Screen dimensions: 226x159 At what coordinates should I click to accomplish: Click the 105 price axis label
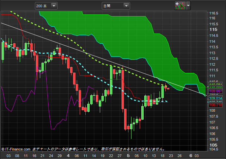point(213,145)
